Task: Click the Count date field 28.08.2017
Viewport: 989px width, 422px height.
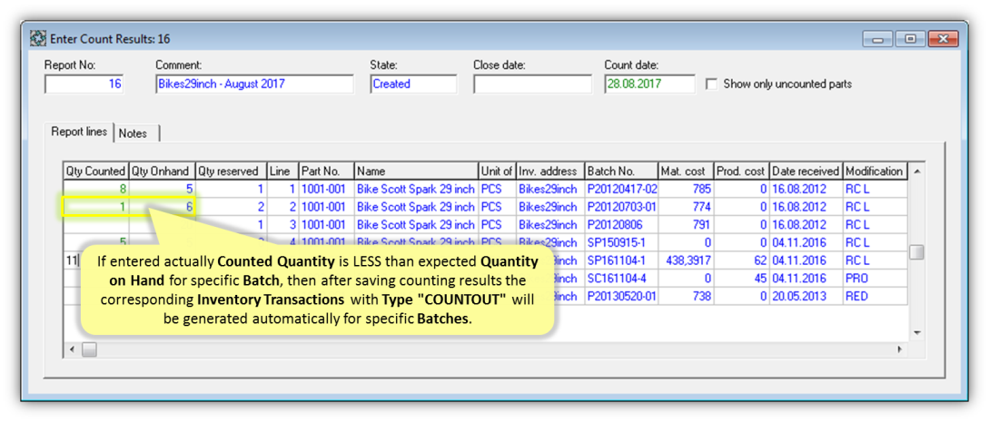Action: pos(649,83)
